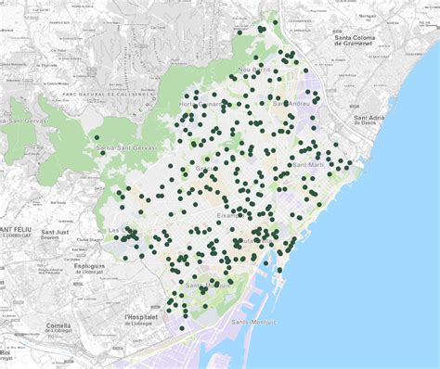Click the Gràcia district label
This screenshot has height=369, width=440.
204,169
